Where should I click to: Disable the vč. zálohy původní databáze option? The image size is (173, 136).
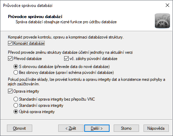click(x=66, y=59)
